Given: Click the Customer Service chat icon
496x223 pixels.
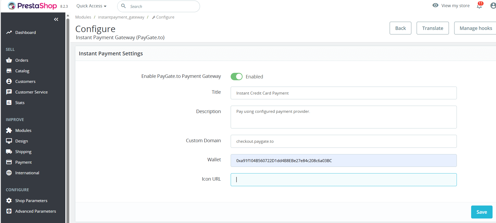Looking at the screenshot, I should [x=9, y=92].
